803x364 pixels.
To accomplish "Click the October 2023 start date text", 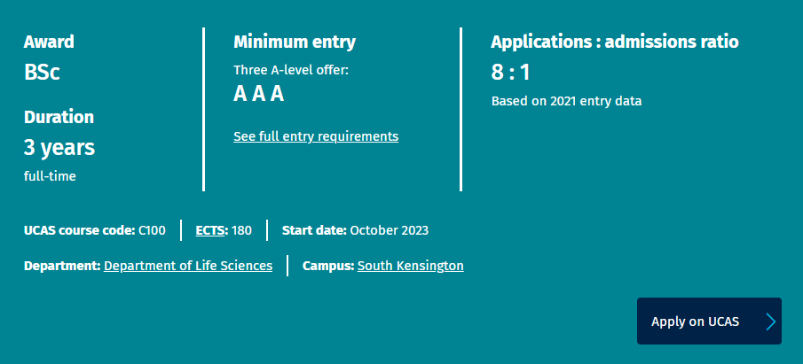I will pyautogui.click(x=390, y=230).
